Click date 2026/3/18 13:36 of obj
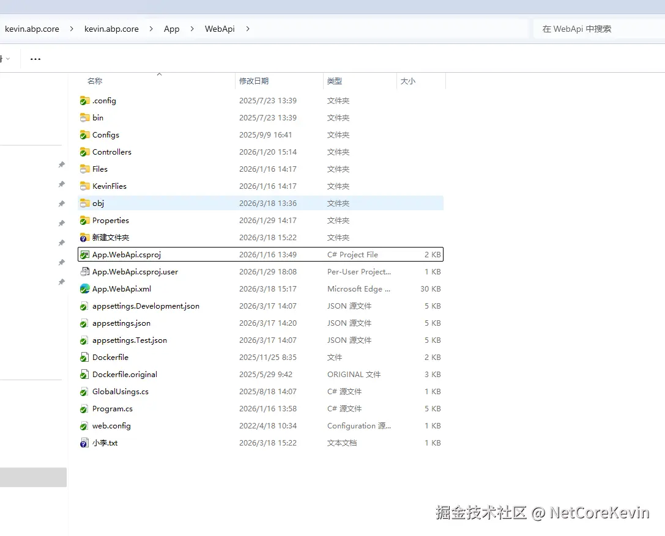The image size is (665, 536). click(267, 204)
